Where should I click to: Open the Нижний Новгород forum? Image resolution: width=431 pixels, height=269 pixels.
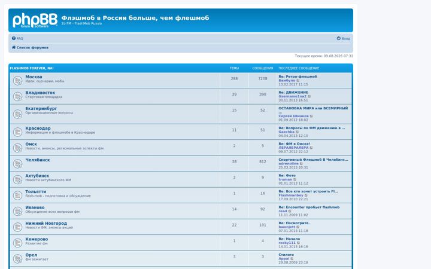46,224
